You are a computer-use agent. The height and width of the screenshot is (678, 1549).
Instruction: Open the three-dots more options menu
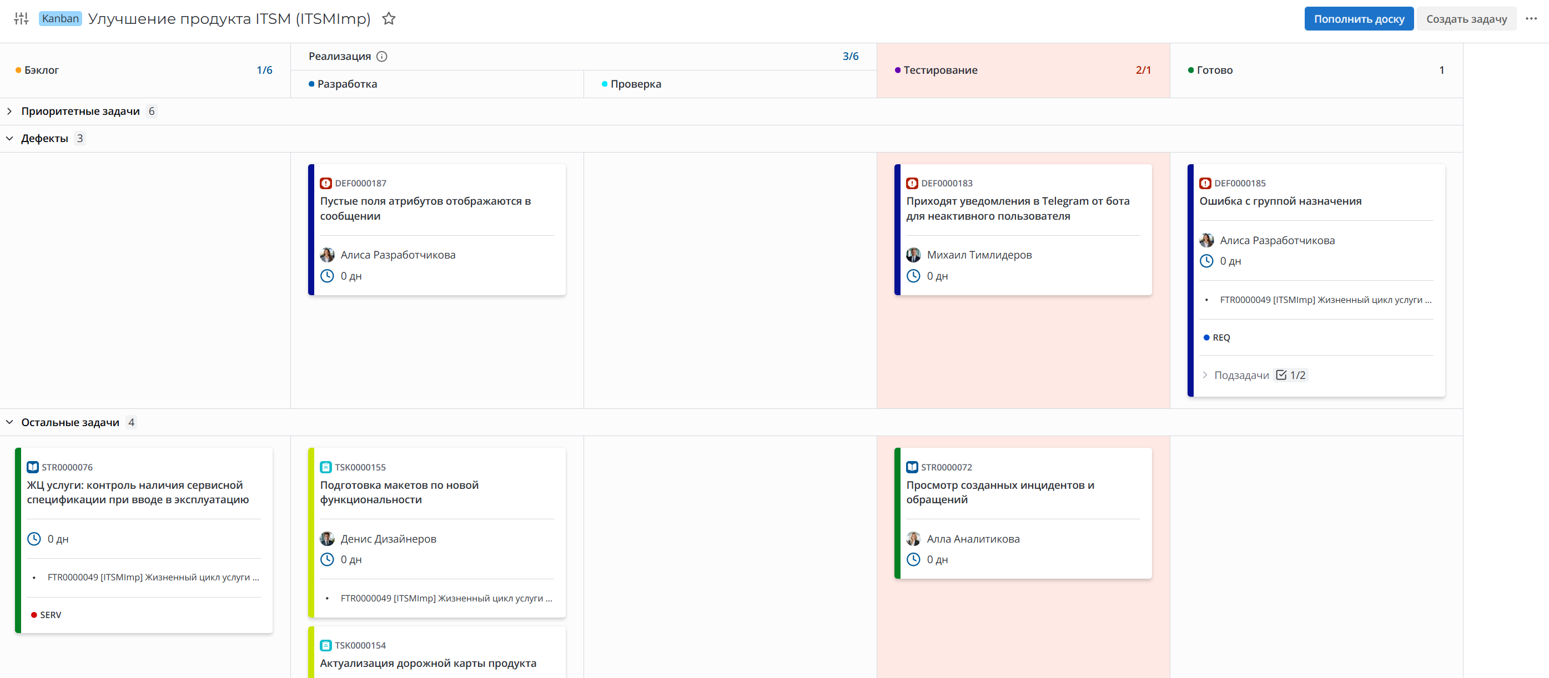coord(1531,19)
